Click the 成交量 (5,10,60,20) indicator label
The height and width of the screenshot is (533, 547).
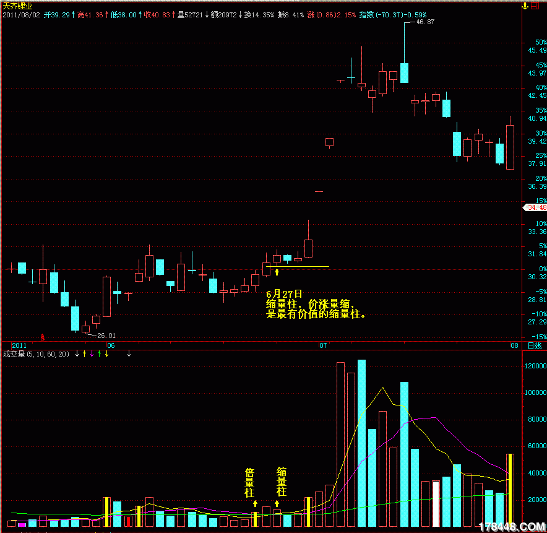pos(36,354)
